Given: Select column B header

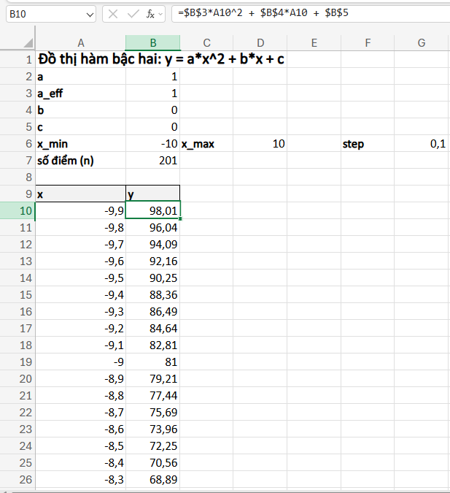Looking at the screenshot, I should pyautogui.click(x=153, y=43).
